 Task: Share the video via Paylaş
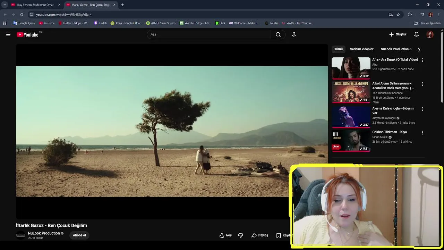pyautogui.click(x=260, y=235)
